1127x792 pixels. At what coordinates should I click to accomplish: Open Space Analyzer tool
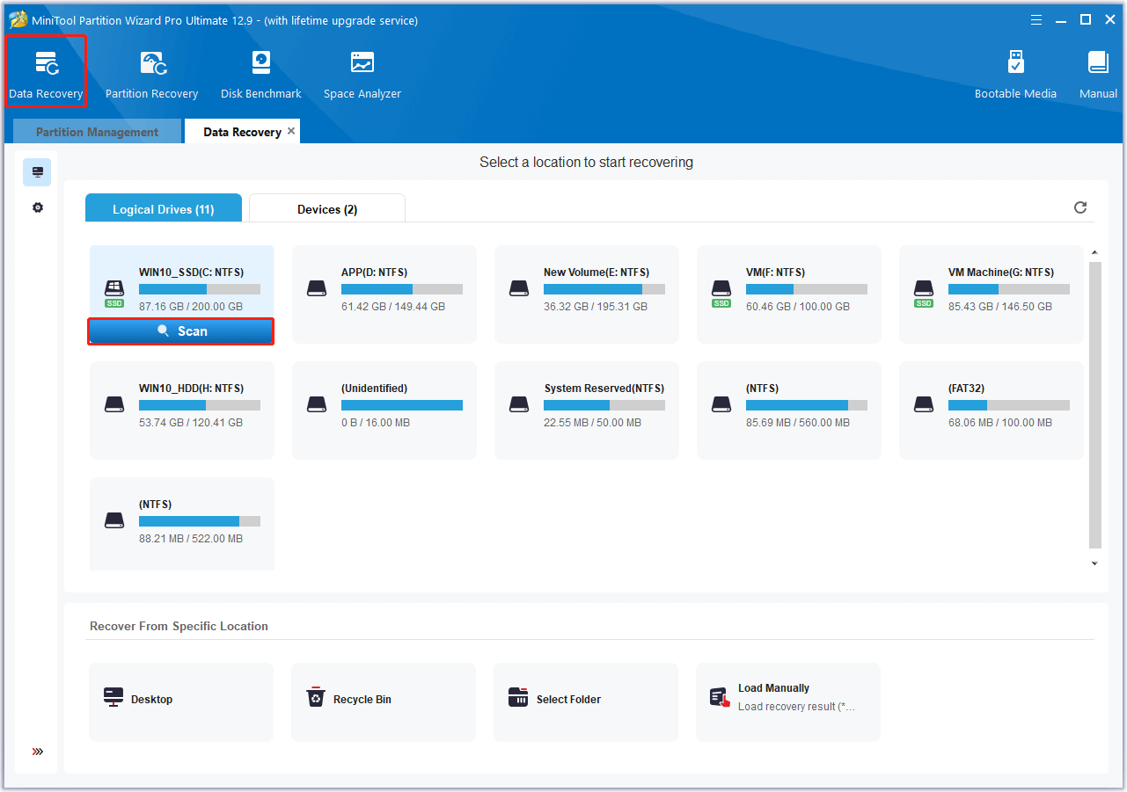[362, 74]
